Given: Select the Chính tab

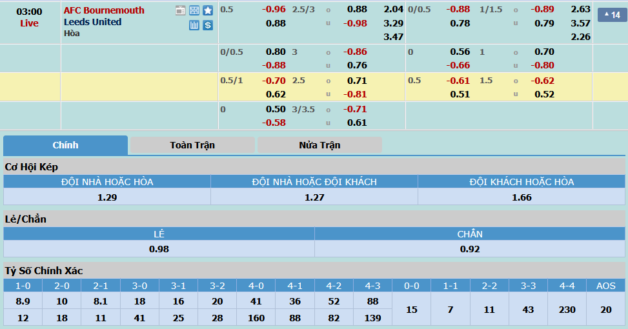Looking at the screenshot, I should 65,145.
